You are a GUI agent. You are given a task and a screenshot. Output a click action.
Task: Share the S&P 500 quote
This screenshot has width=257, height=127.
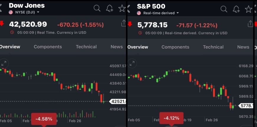click(250, 24)
